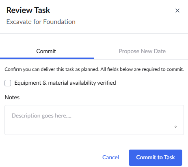The image size is (188, 167).
Task: Click the resize grip of the Notes box
Action: pyautogui.click(x=175, y=126)
